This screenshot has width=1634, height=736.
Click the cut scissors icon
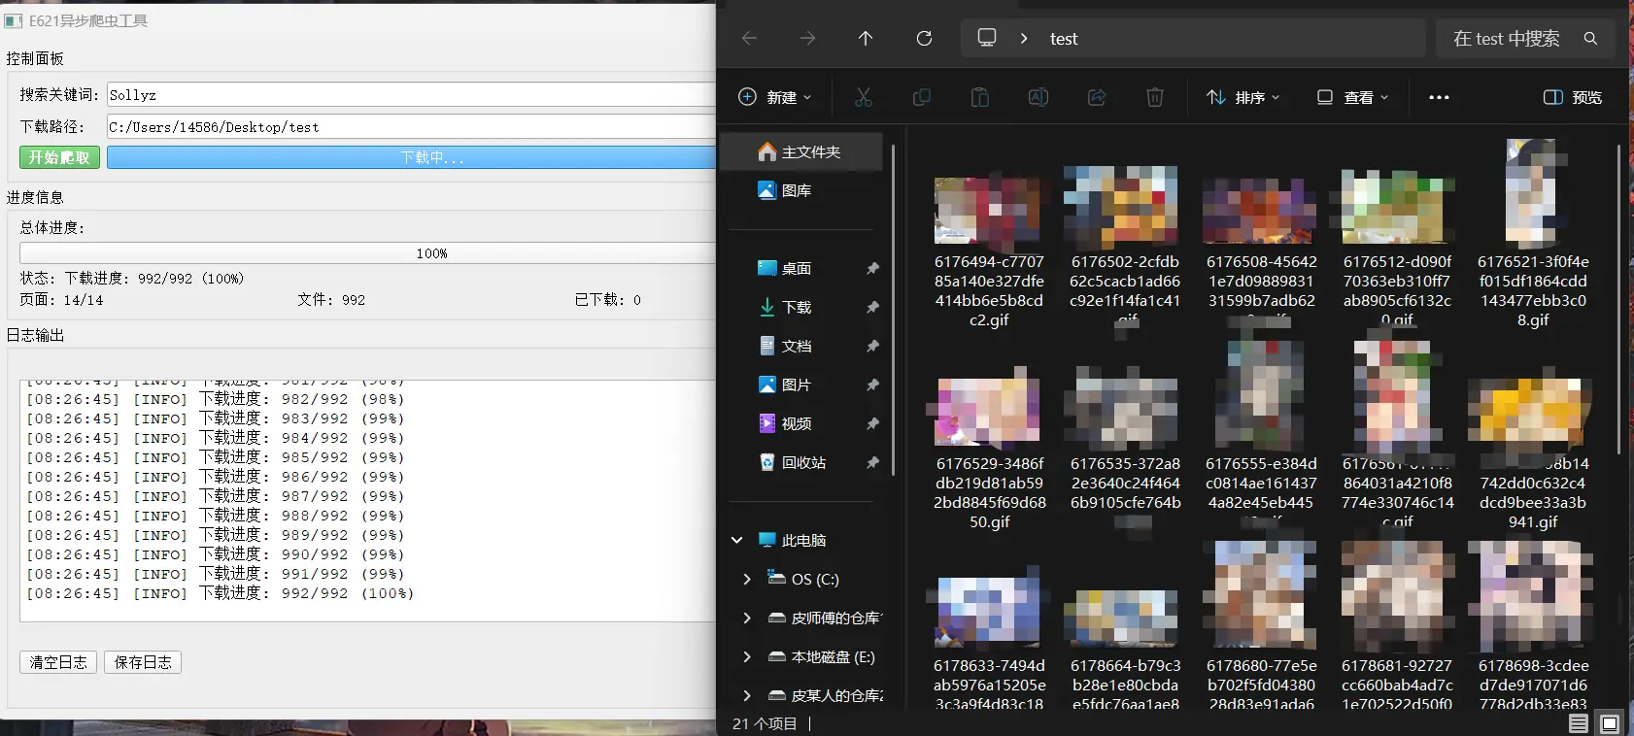(863, 97)
